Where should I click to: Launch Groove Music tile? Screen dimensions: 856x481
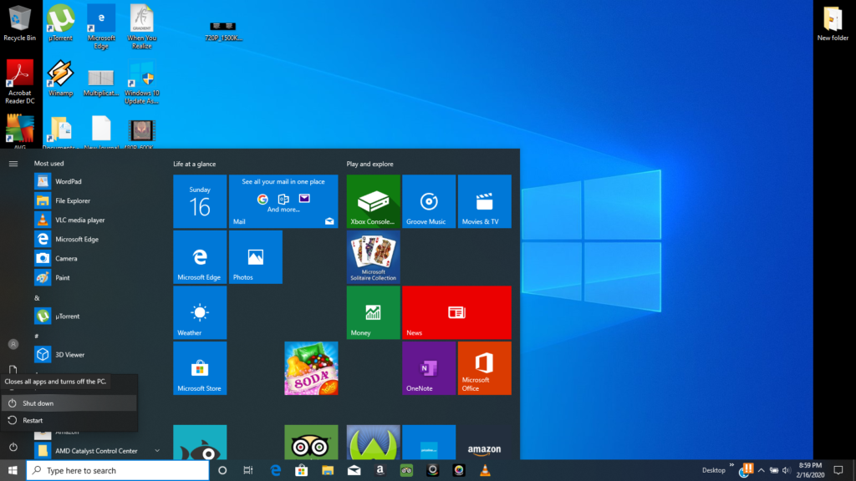coord(429,201)
